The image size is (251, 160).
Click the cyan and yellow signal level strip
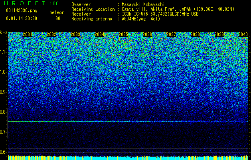(x=128, y=158)
